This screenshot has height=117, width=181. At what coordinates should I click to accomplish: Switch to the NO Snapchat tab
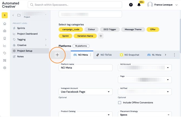point(130,55)
